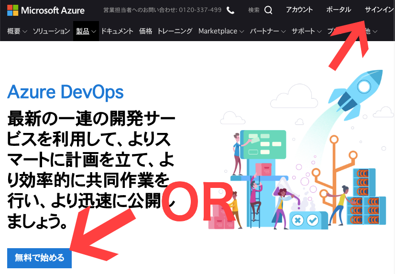Expand the Marketplace dropdown
Image resolution: width=395 pixels, height=274 pixels.
(221, 31)
